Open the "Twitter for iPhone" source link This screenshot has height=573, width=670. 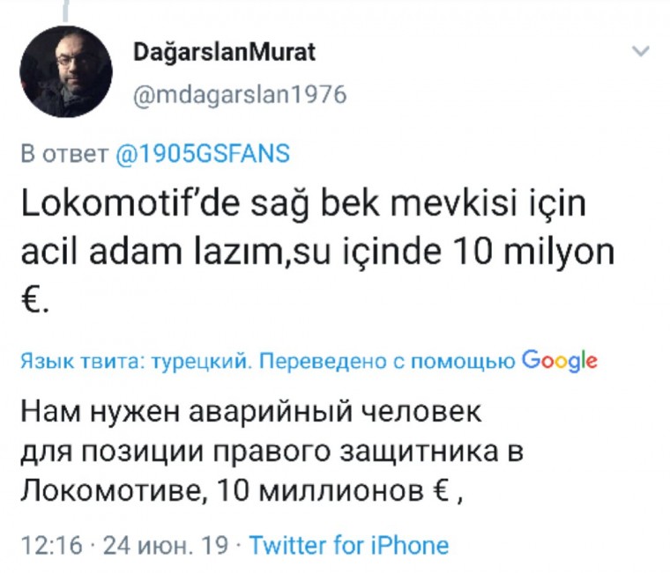coord(349,546)
